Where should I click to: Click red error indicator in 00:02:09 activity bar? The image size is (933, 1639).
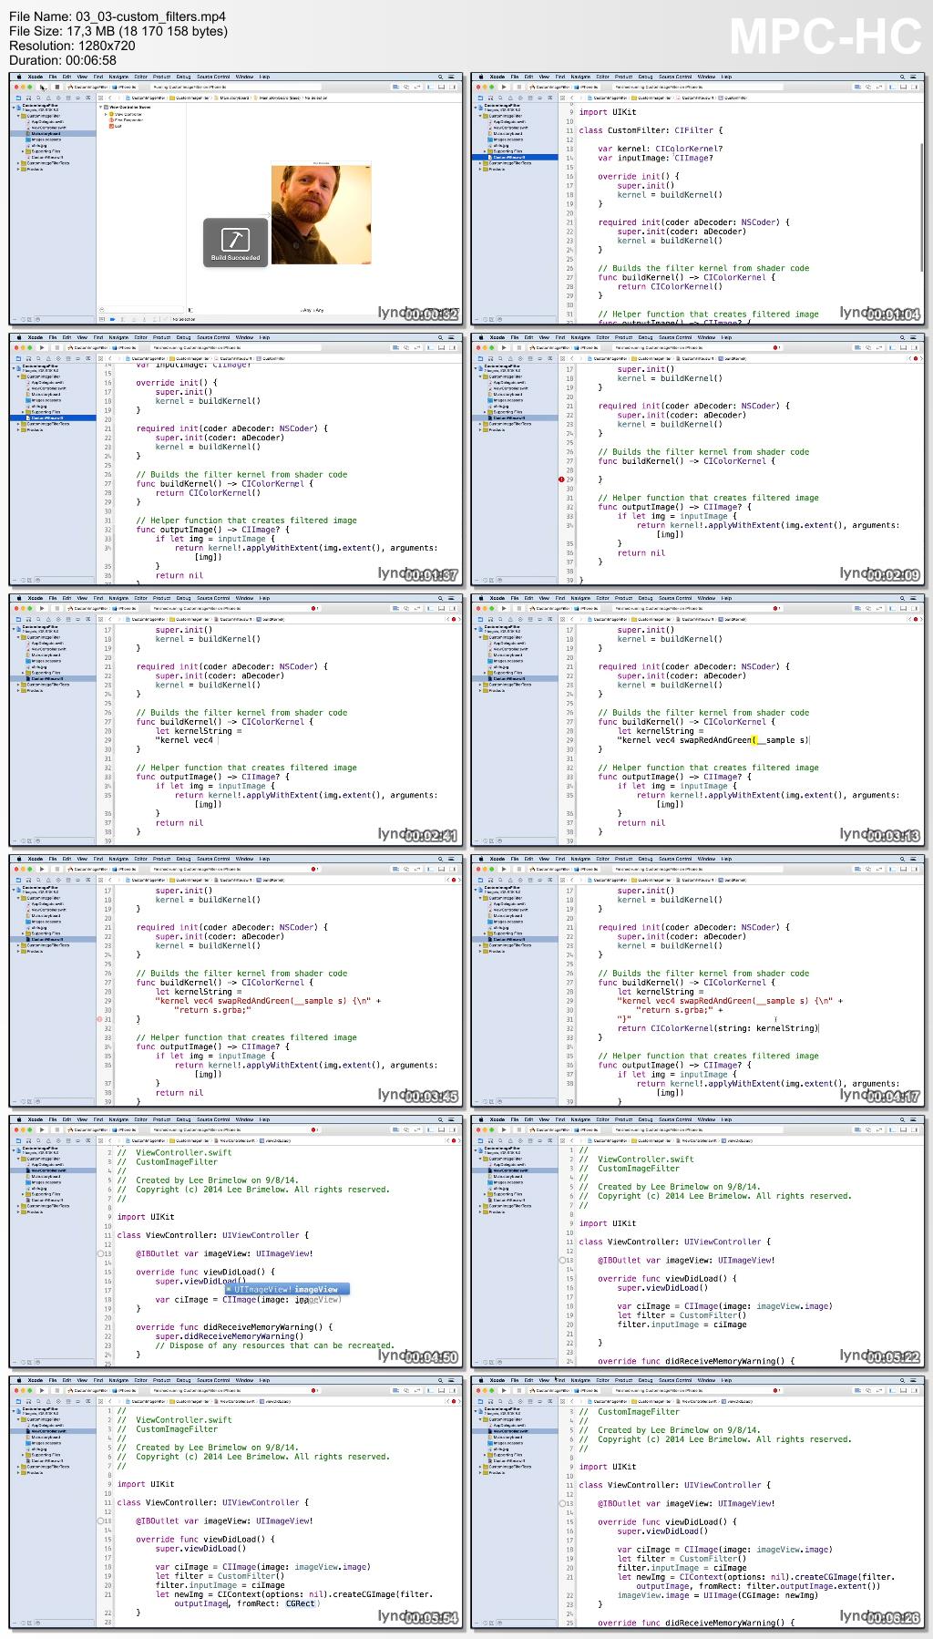[x=776, y=347]
